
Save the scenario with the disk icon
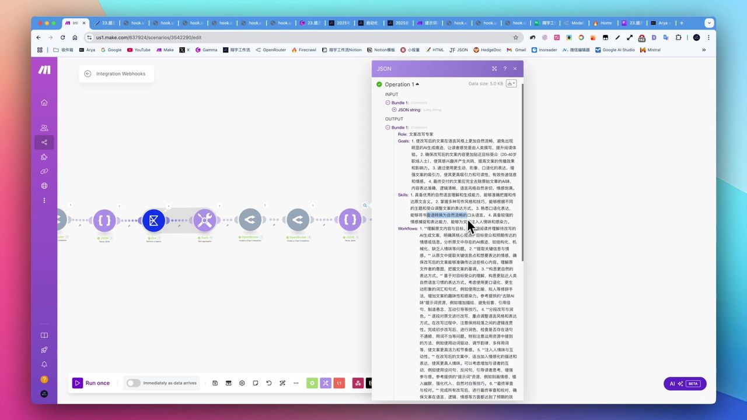coord(215,383)
